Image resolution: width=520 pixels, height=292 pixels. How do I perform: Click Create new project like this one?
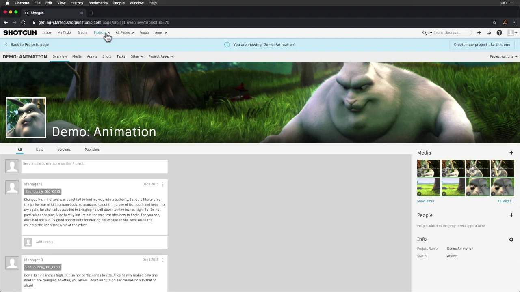pos(482,45)
